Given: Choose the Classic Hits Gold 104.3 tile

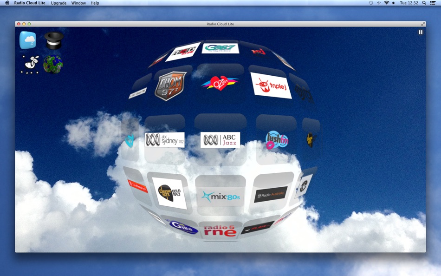Looking at the screenshot, I should coord(169,193).
